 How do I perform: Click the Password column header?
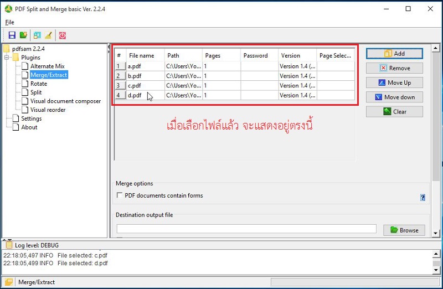(260, 55)
